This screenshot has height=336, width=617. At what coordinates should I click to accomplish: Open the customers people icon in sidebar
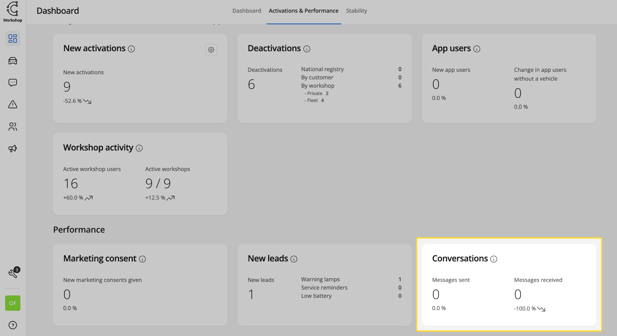tap(13, 127)
